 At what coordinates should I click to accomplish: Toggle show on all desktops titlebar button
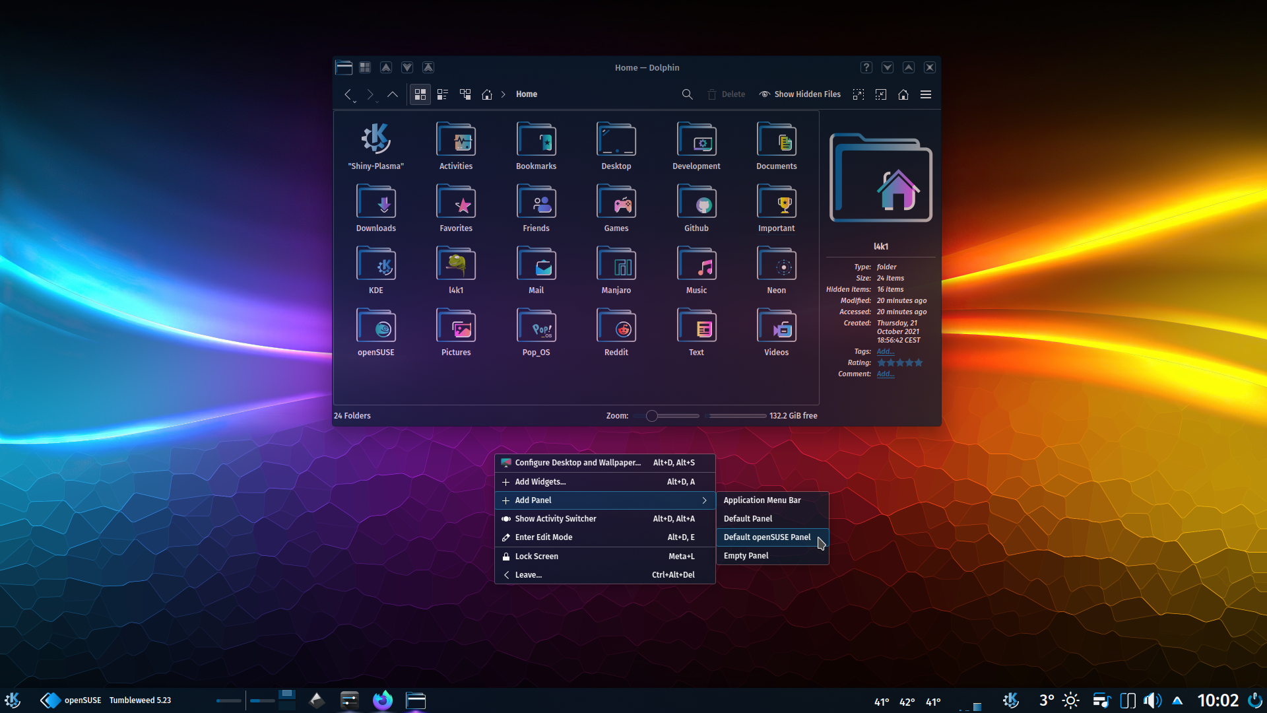click(x=365, y=67)
